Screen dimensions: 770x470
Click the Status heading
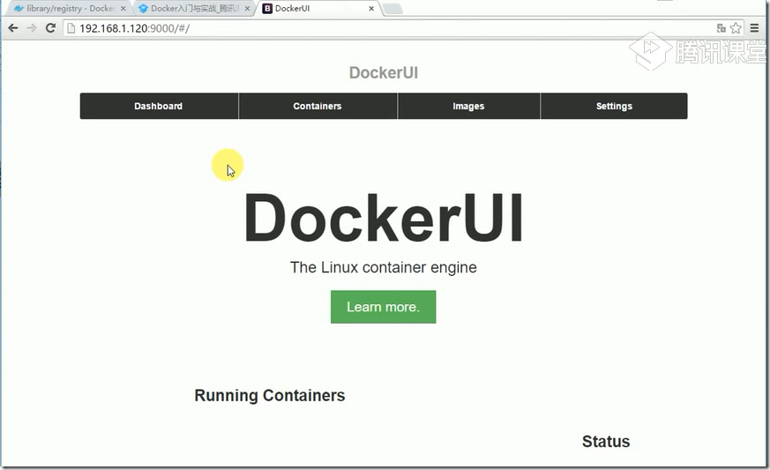click(606, 442)
